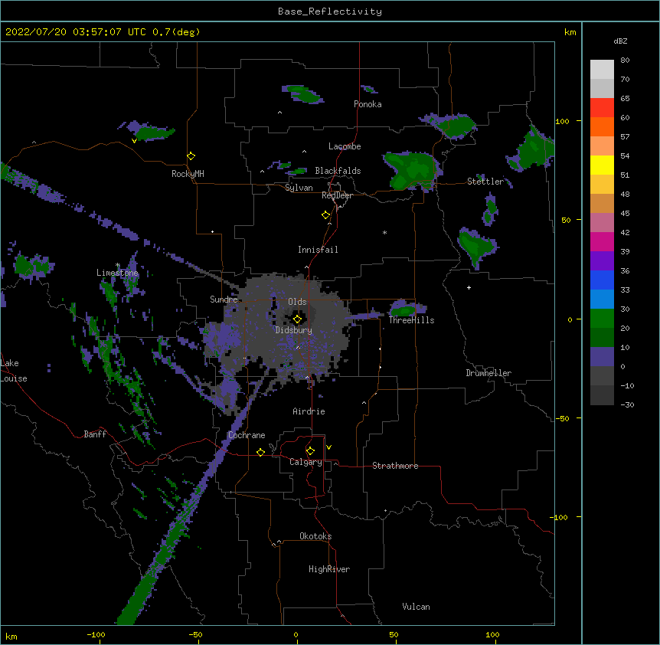The width and height of the screenshot is (660, 645).
Task: Click the RockyMH label
Action: (188, 174)
